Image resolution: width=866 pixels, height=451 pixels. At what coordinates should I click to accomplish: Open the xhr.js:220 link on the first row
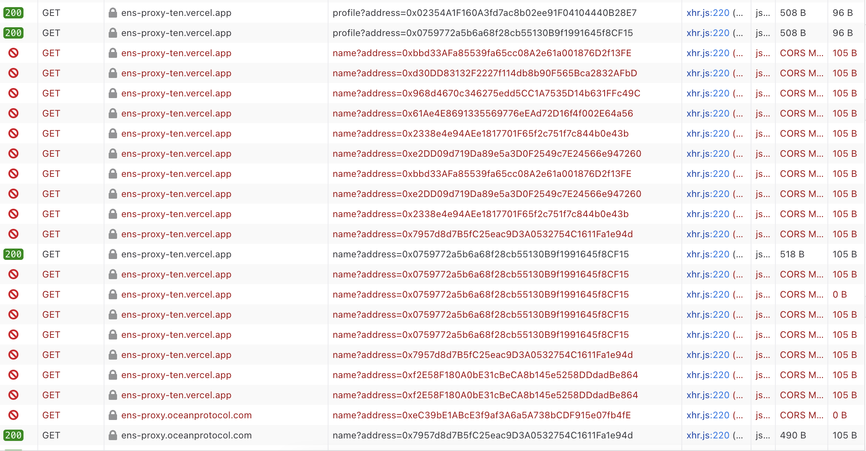(707, 13)
